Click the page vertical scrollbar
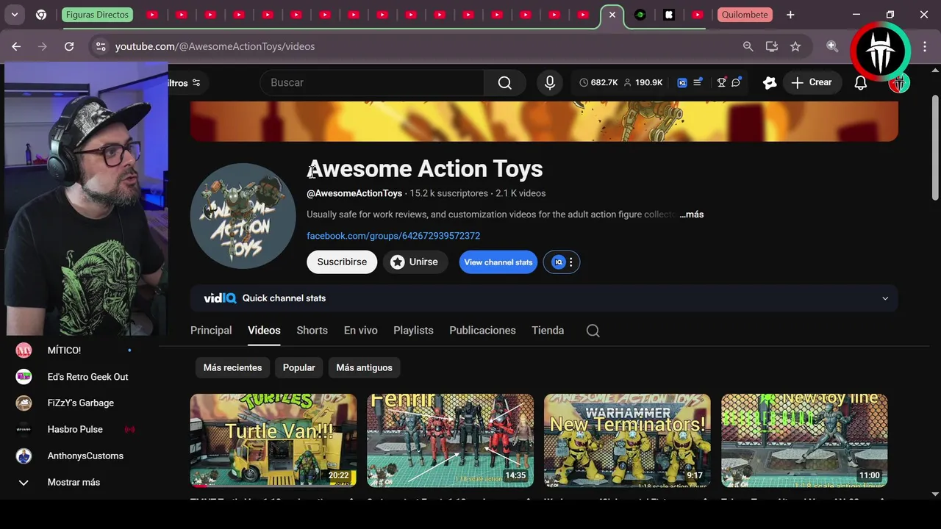This screenshot has width=941, height=529. pyautogui.click(x=935, y=147)
